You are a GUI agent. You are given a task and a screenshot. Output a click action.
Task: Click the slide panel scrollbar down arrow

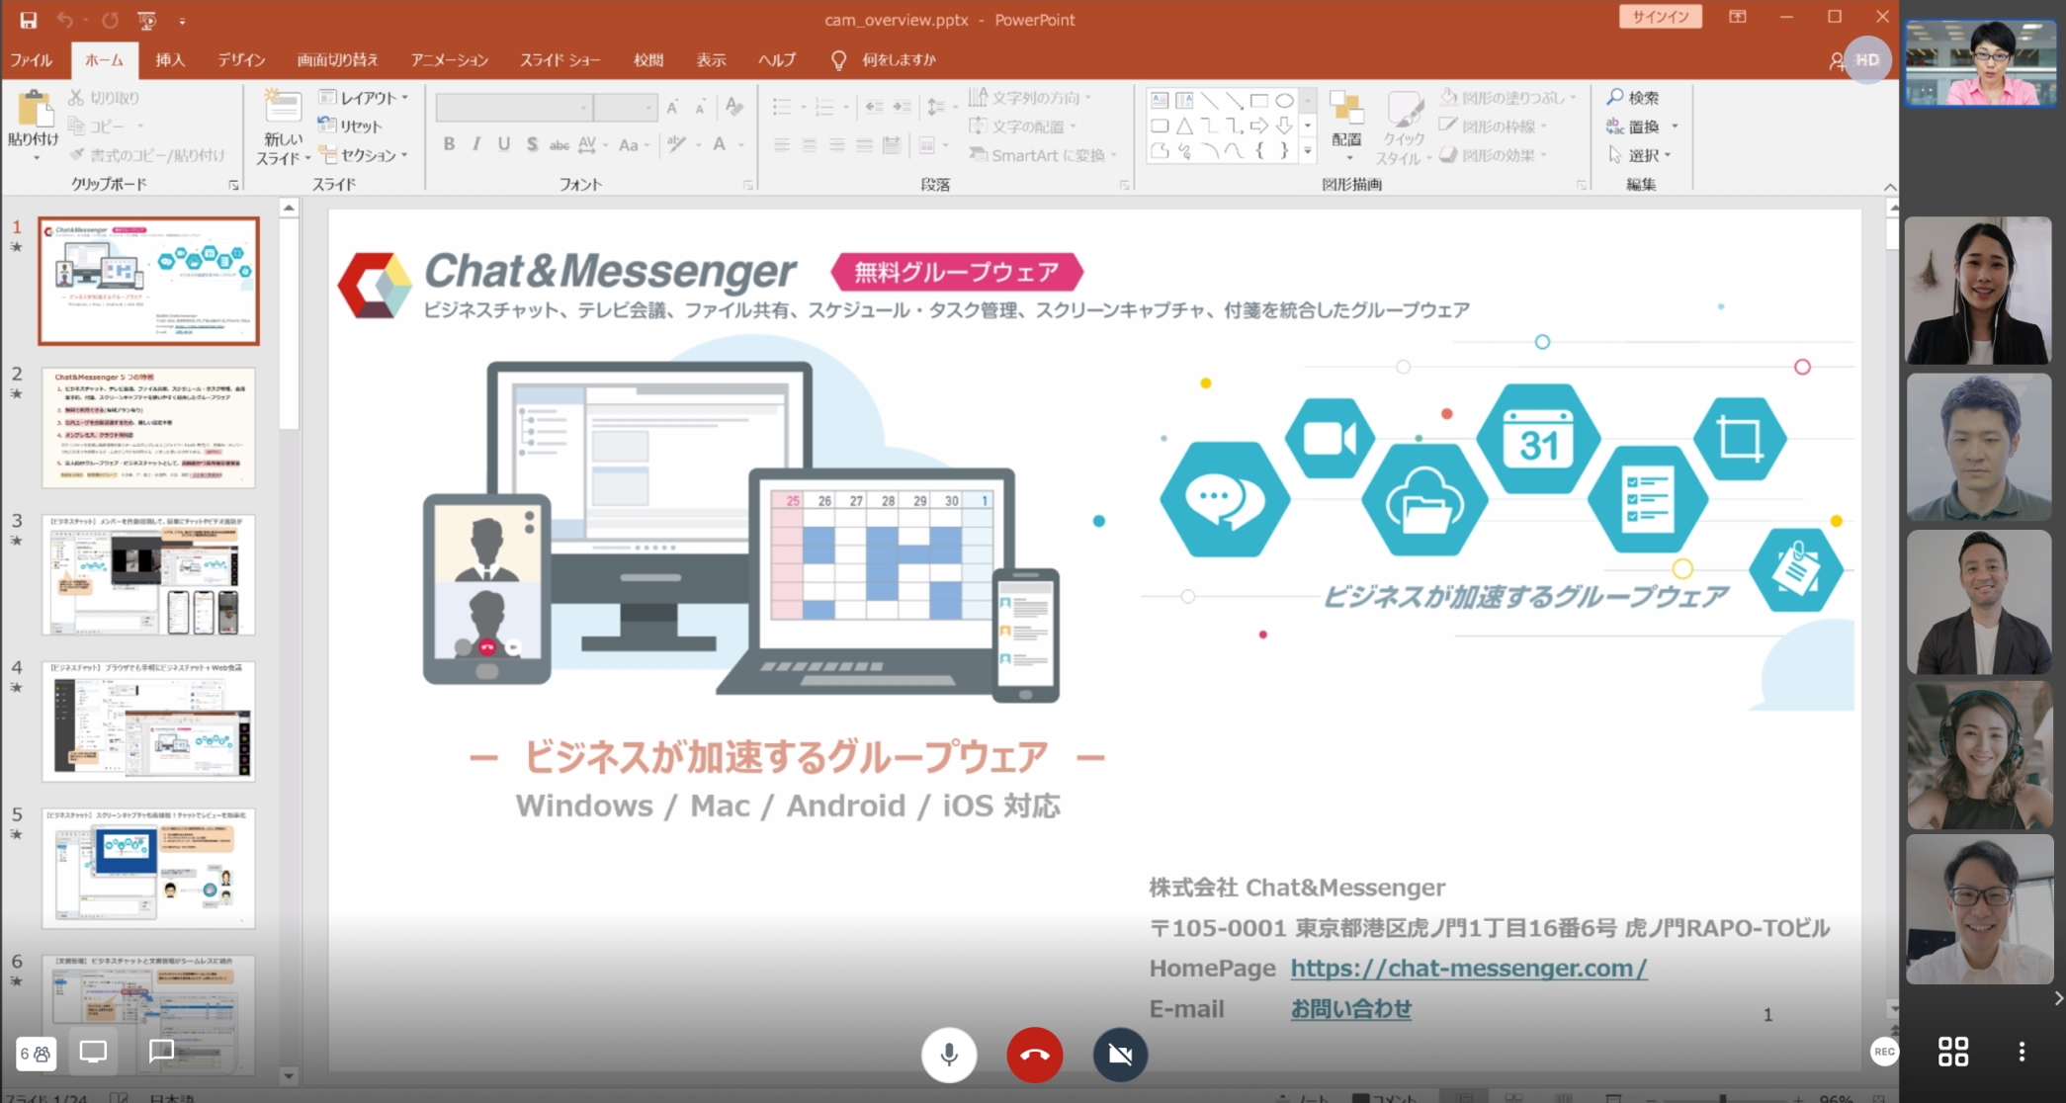tap(289, 1076)
